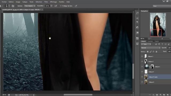The width and height of the screenshot is (171, 96).
Task: Click the vertical scrollbar of the canvas
Action: [133, 71]
